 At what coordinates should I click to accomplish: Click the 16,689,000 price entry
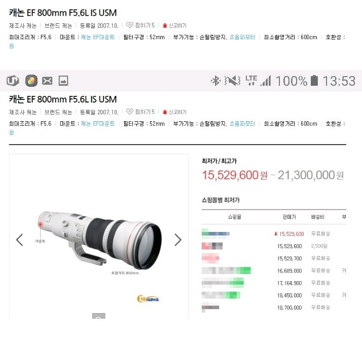[x=289, y=270]
